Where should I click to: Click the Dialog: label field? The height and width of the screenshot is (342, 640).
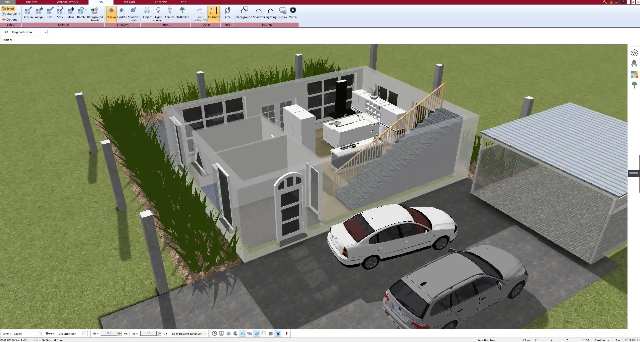(x=7, y=40)
